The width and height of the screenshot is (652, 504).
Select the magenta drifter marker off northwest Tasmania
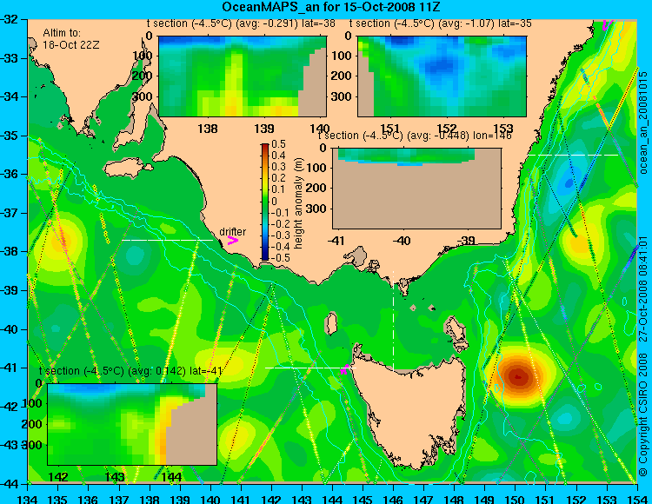coord(344,369)
